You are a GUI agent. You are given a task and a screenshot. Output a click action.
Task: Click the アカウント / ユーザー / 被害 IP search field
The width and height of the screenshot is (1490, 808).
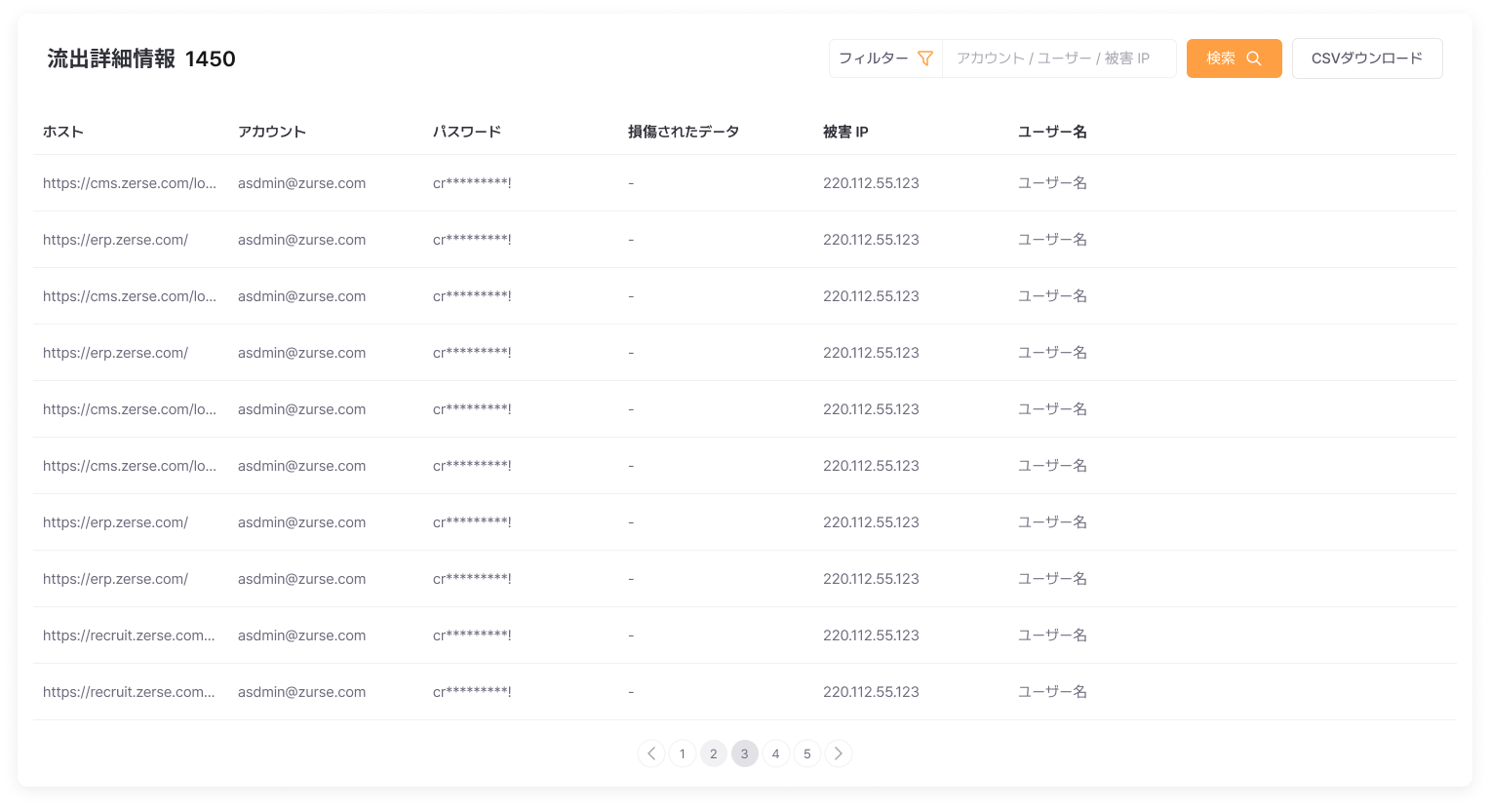[1059, 58]
